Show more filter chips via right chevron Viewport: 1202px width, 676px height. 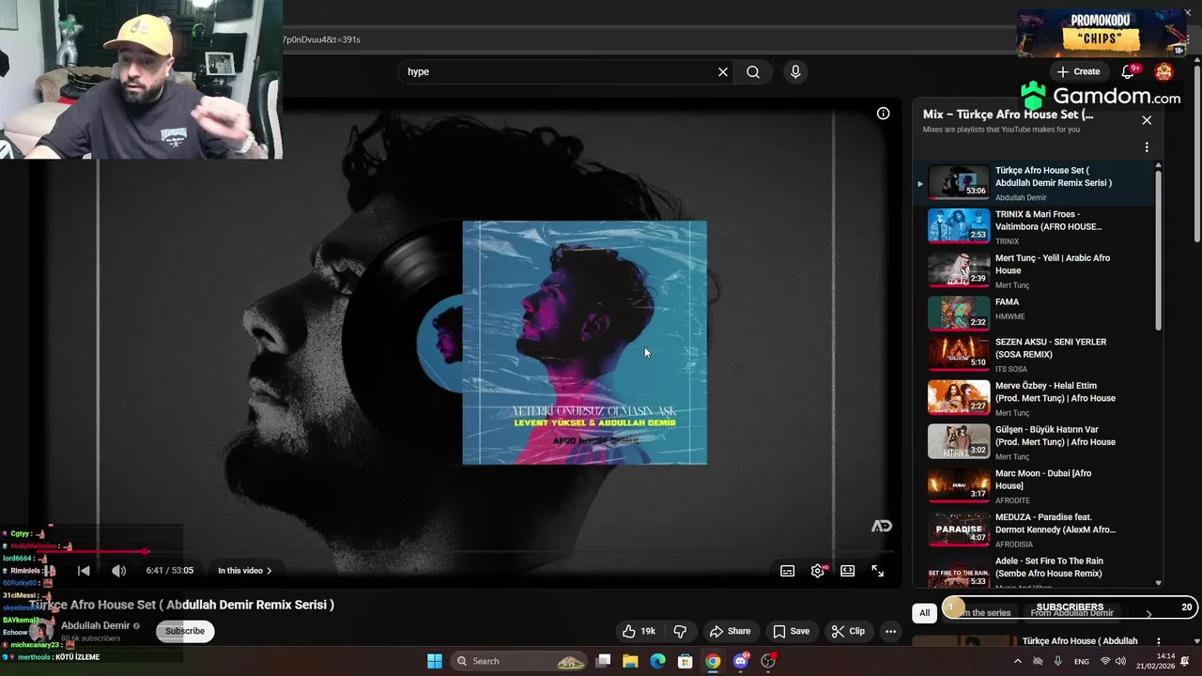1148,613
